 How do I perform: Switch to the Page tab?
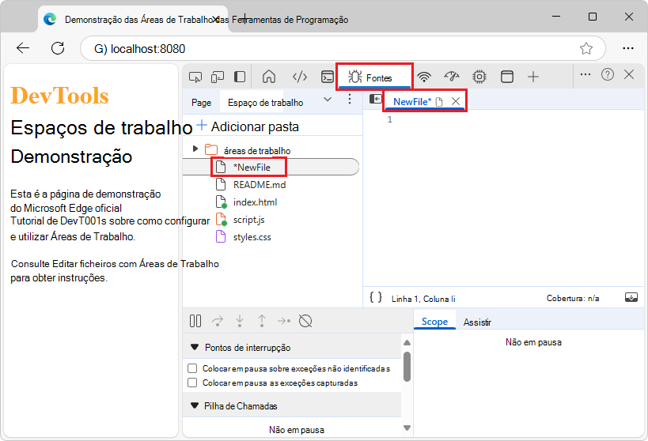[x=201, y=103]
